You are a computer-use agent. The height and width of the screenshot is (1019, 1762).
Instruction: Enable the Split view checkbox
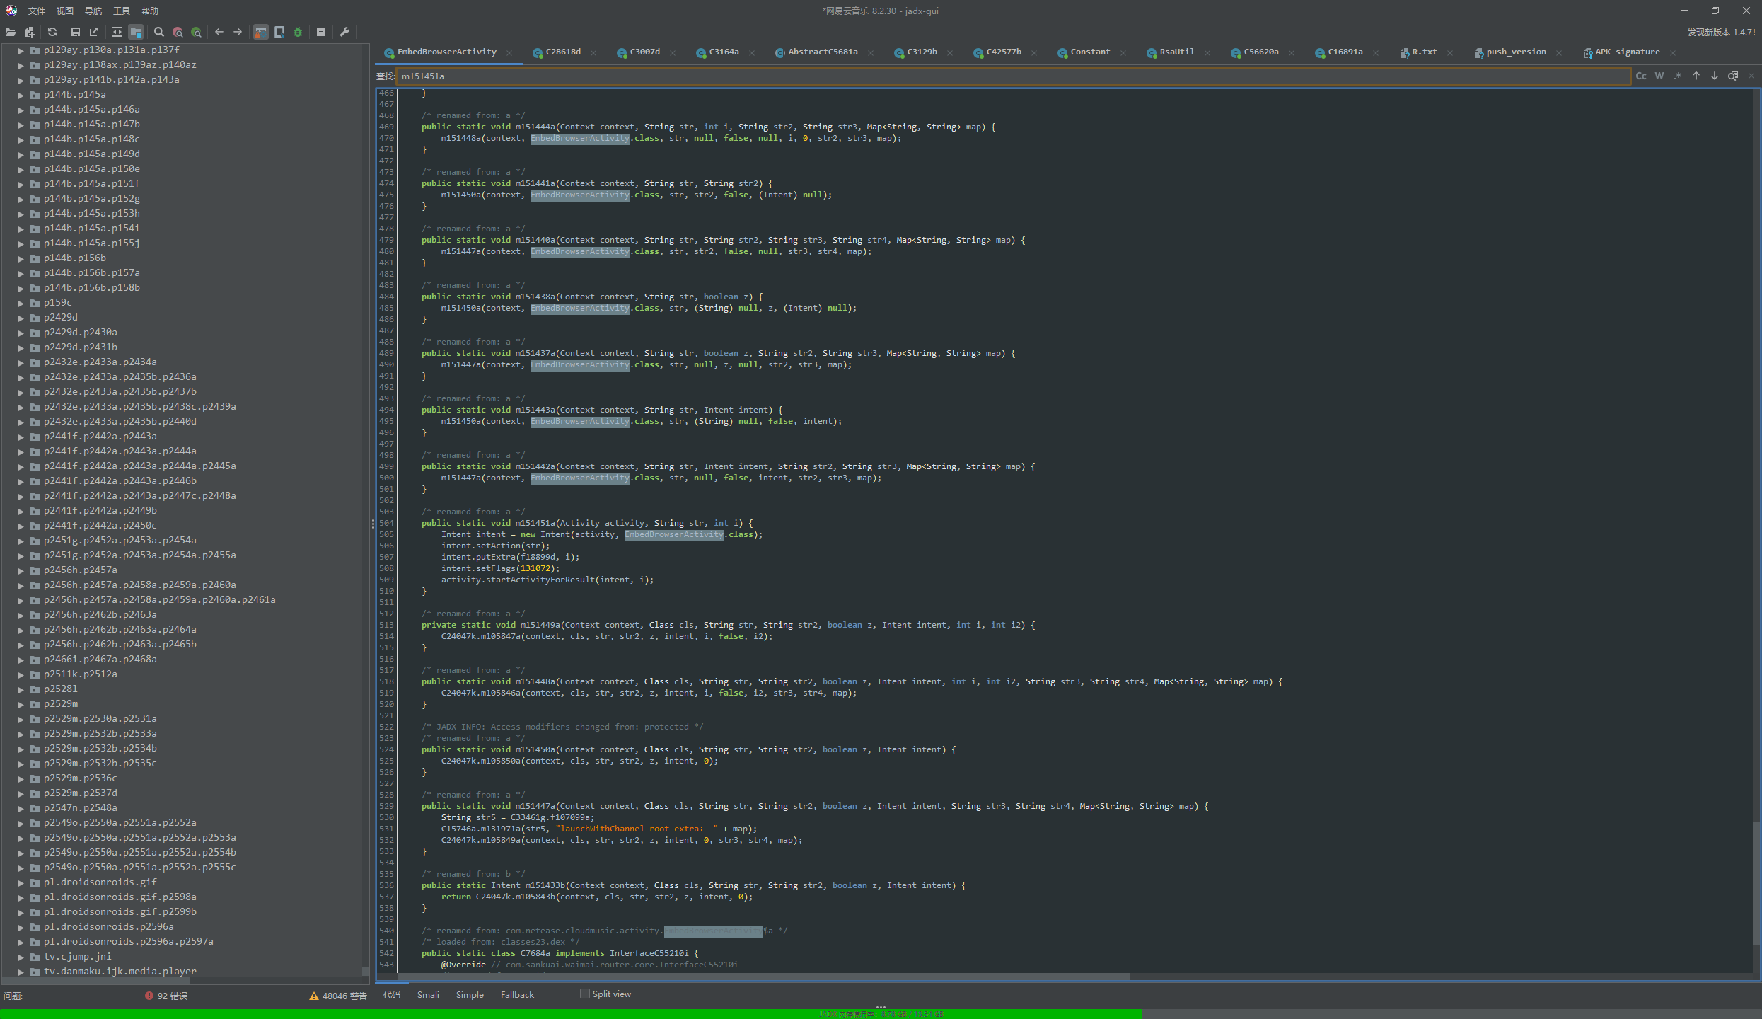click(x=585, y=994)
